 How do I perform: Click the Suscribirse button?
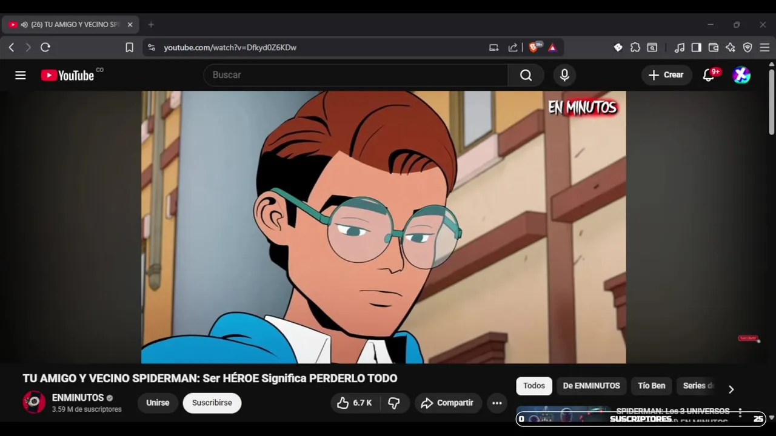pos(212,403)
